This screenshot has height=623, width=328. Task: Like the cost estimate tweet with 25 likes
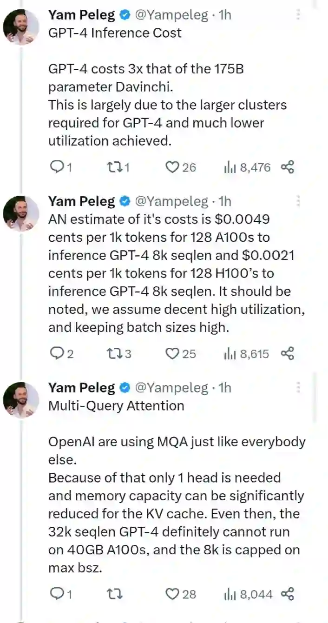pyautogui.click(x=173, y=354)
